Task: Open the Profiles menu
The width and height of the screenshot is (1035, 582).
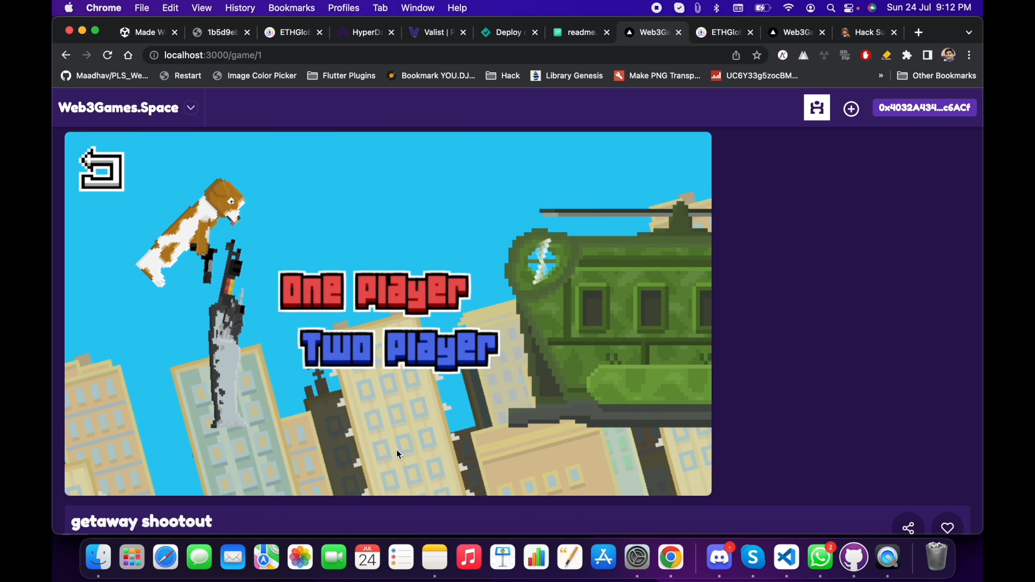Action: (344, 8)
